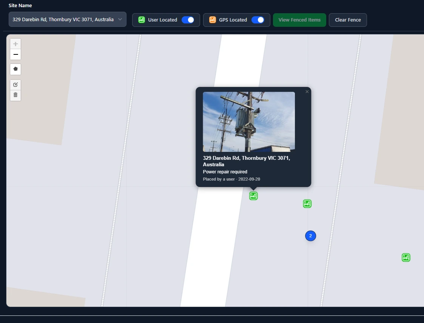Toggle the User Located switch
The width and height of the screenshot is (424, 323).
pos(188,20)
